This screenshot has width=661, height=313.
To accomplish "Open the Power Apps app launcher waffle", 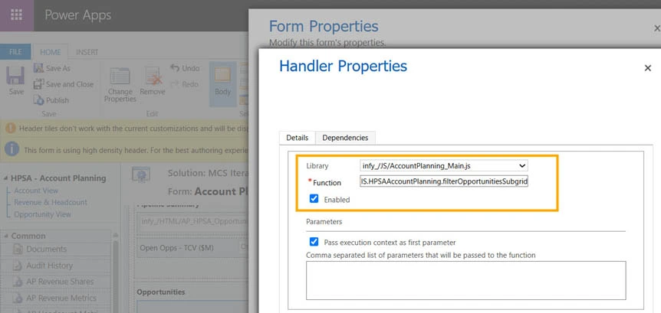I will coord(16,15).
